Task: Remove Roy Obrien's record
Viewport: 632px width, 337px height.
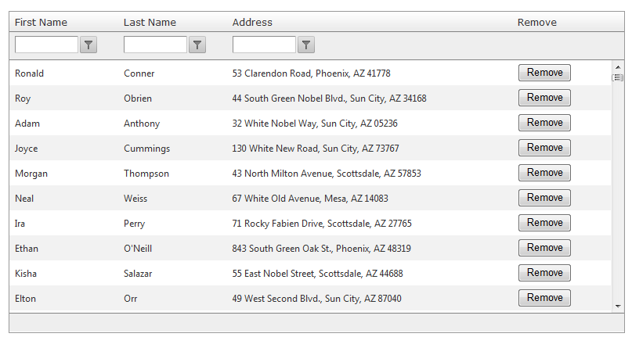Action: point(544,98)
